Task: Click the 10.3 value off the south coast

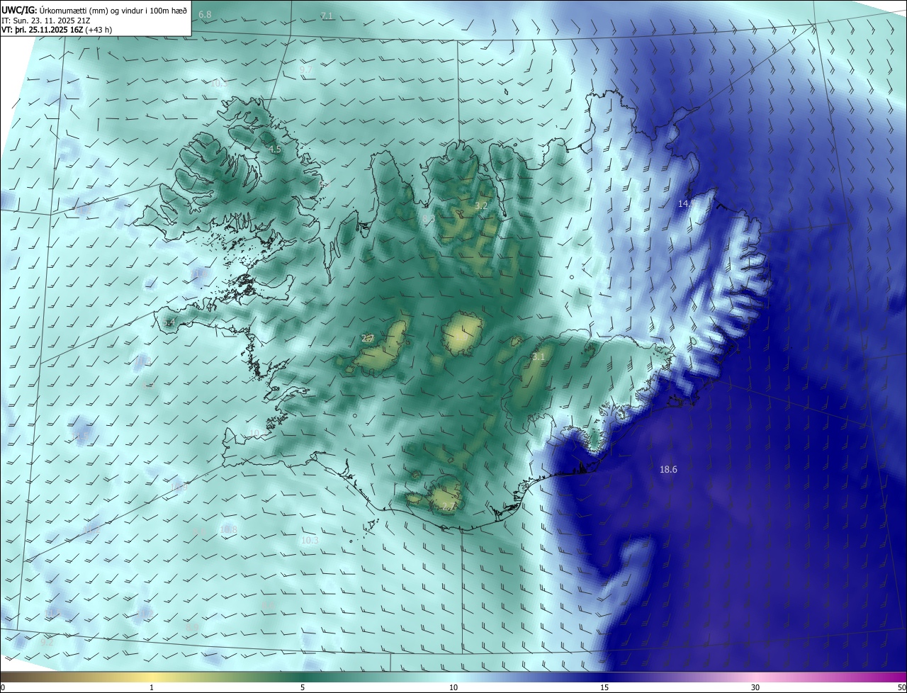Action: pos(310,540)
